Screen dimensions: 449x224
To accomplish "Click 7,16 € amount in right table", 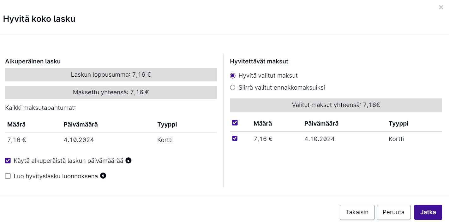I will point(263,139).
